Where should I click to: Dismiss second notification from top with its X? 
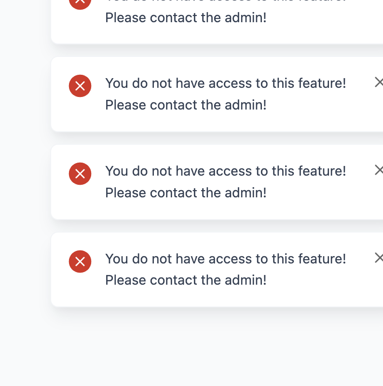(x=379, y=82)
